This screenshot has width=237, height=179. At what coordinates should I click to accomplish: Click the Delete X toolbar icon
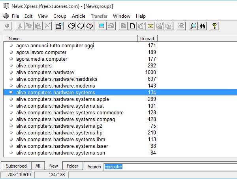pos(47,26)
